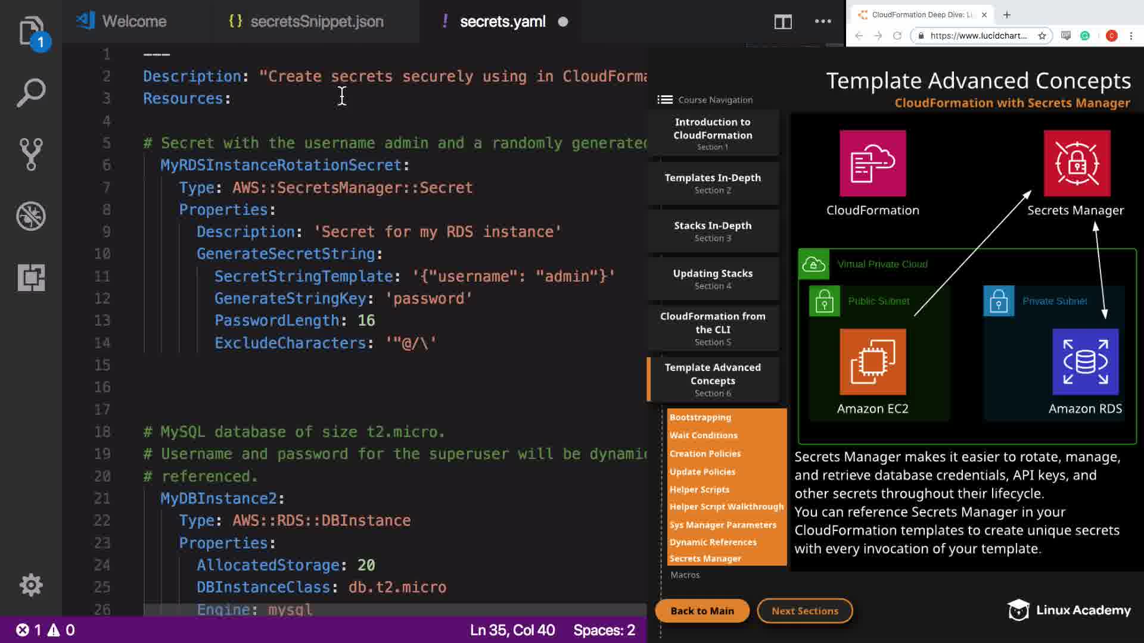Image resolution: width=1144 pixels, height=643 pixels.
Task: Open the Source Control branch icon
Action: point(31,154)
